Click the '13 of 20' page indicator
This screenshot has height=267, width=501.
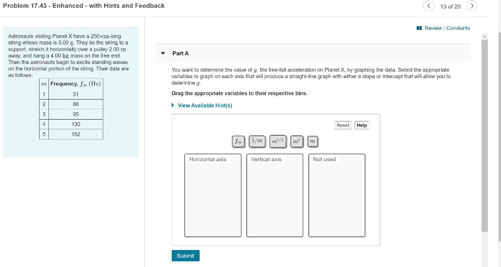(450, 6)
